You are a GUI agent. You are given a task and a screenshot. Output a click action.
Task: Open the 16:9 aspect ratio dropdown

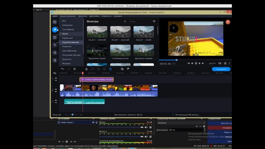[x=212, y=63]
